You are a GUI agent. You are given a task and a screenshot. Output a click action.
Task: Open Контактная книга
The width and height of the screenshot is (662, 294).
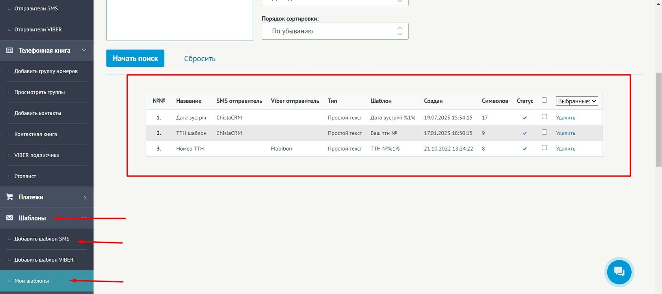35,134
